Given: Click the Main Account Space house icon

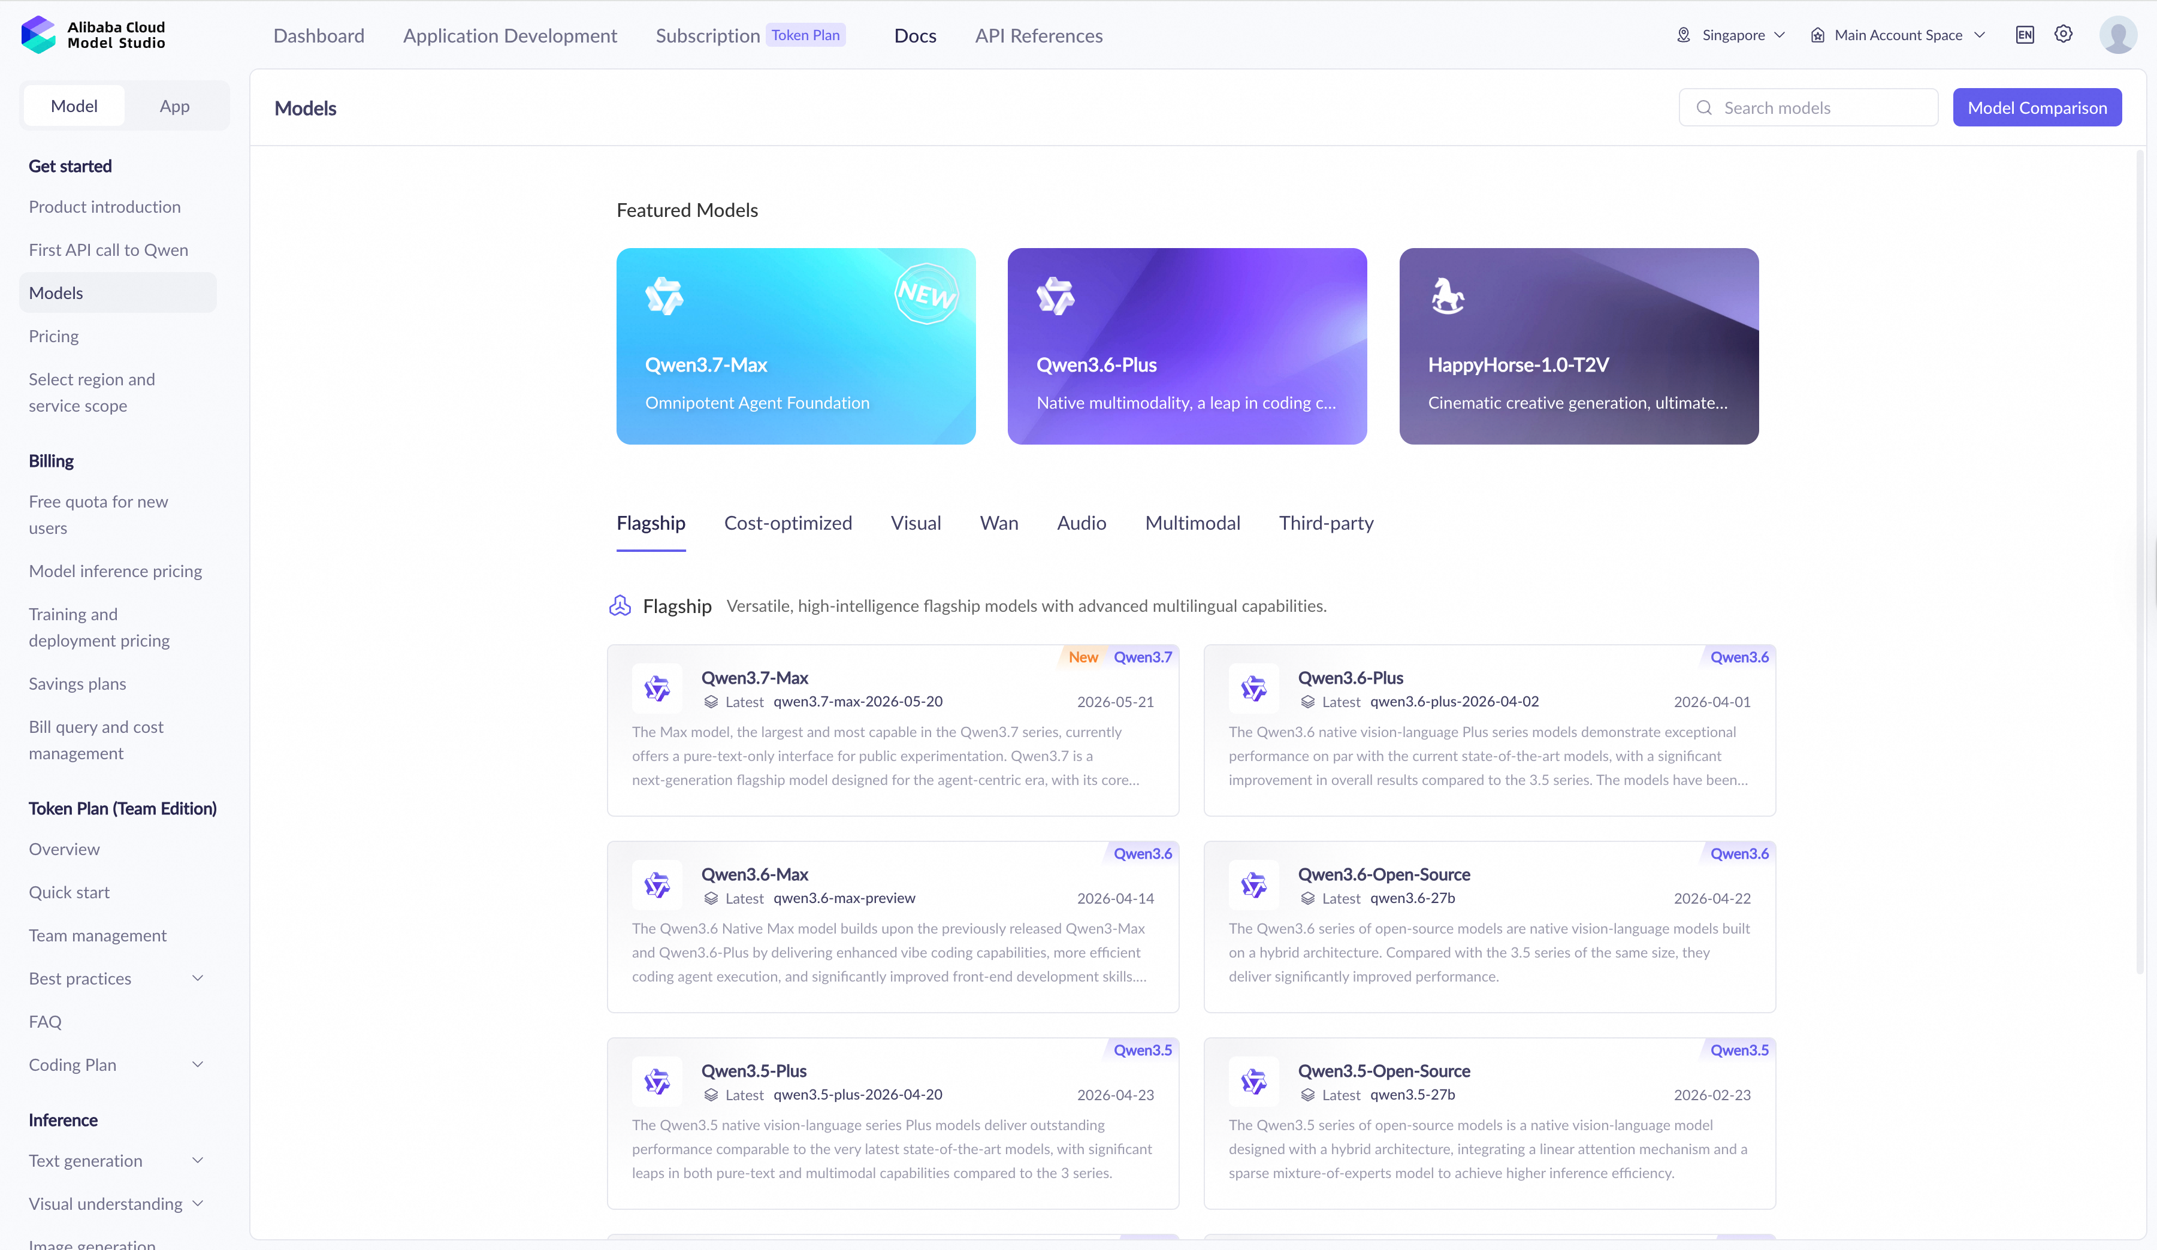Looking at the screenshot, I should (x=1817, y=35).
